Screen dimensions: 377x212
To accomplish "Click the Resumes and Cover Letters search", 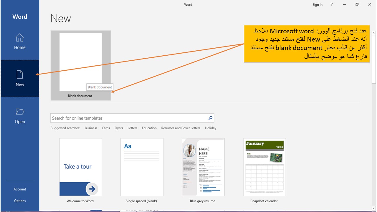I will point(181,128).
